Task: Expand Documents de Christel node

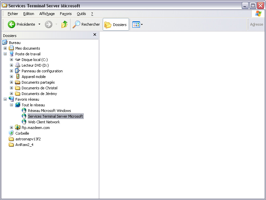Action: pos(11,88)
